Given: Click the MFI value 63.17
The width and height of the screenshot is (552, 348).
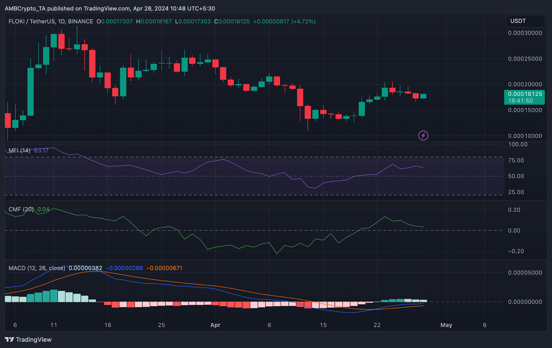Looking at the screenshot, I should (x=41, y=150).
